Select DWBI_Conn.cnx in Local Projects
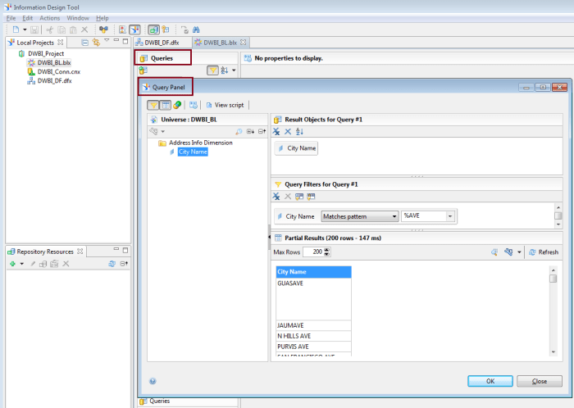The image size is (574, 408). point(54,71)
